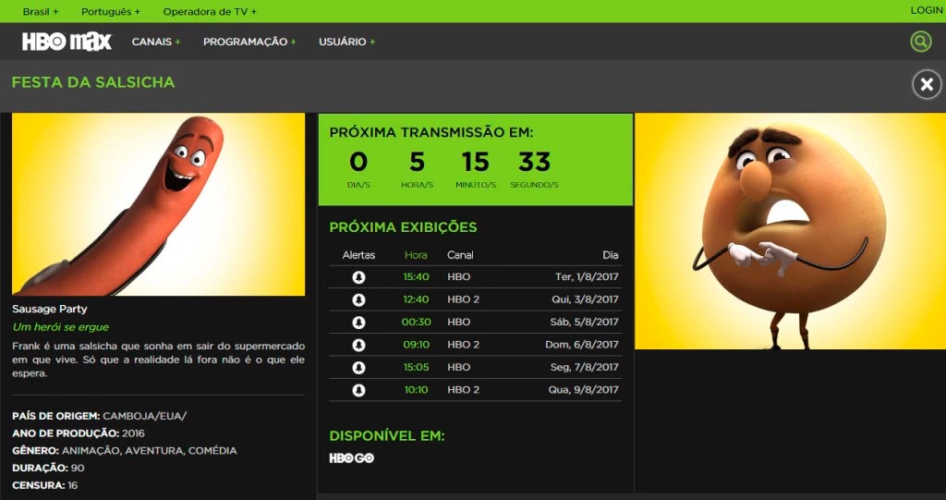946x500 pixels.
Task: Expand the Operadora de TV dropdown
Action: pos(210,11)
